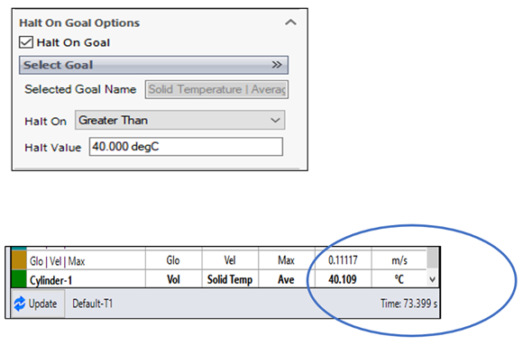
Task: Click the 40.109 value cell
Action: (x=343, y=279)
